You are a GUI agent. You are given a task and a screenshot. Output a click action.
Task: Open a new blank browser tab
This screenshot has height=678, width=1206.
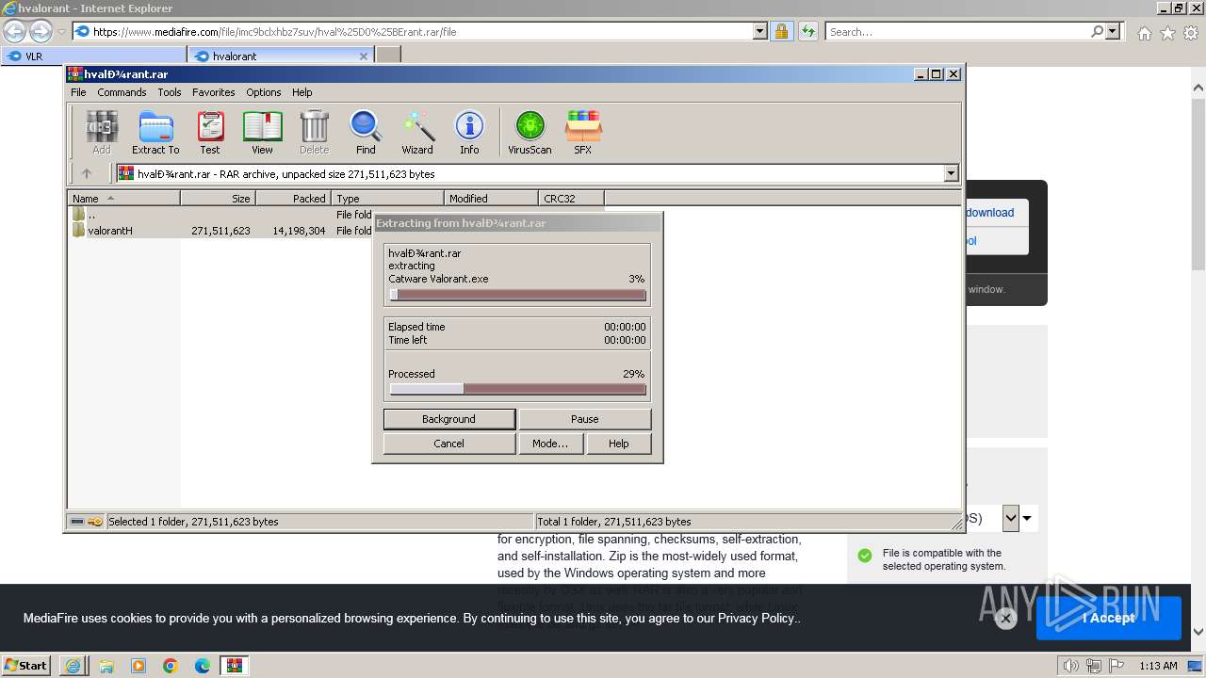coord(388,56)
